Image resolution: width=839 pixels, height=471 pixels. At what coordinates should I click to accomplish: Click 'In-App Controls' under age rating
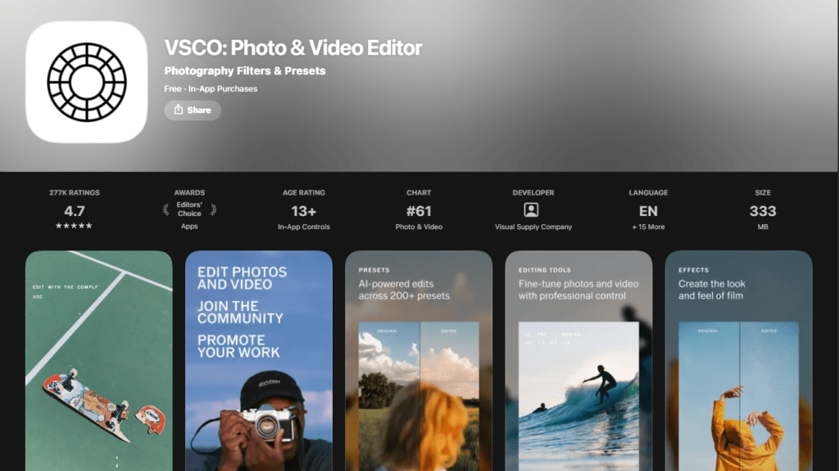click(x=303, y=227)
